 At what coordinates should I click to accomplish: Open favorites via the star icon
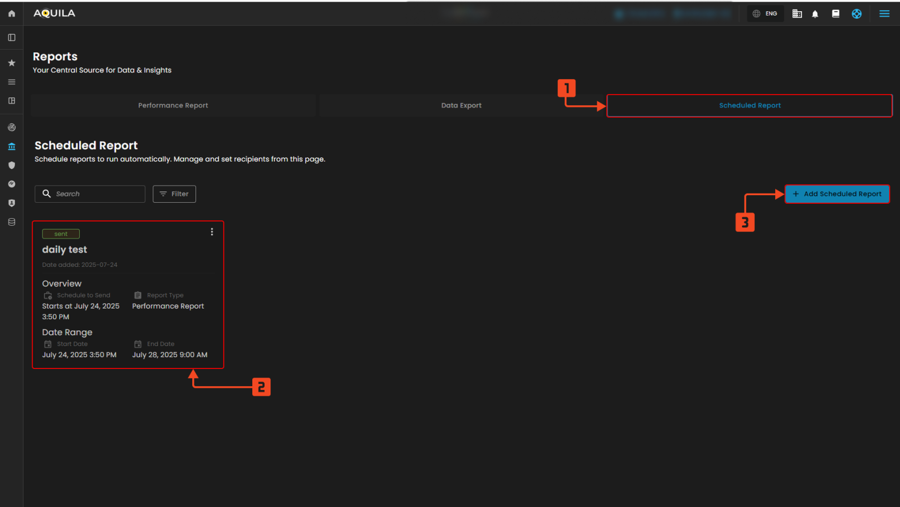[x=12, y=63]
